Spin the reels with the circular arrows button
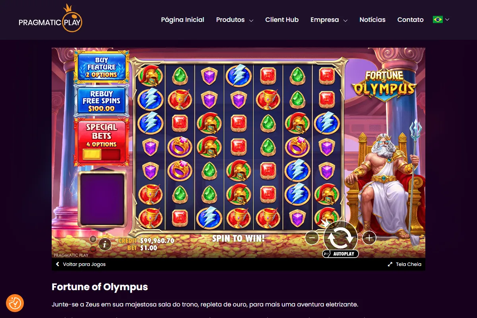477x318 pixels. tap(340, 237)
